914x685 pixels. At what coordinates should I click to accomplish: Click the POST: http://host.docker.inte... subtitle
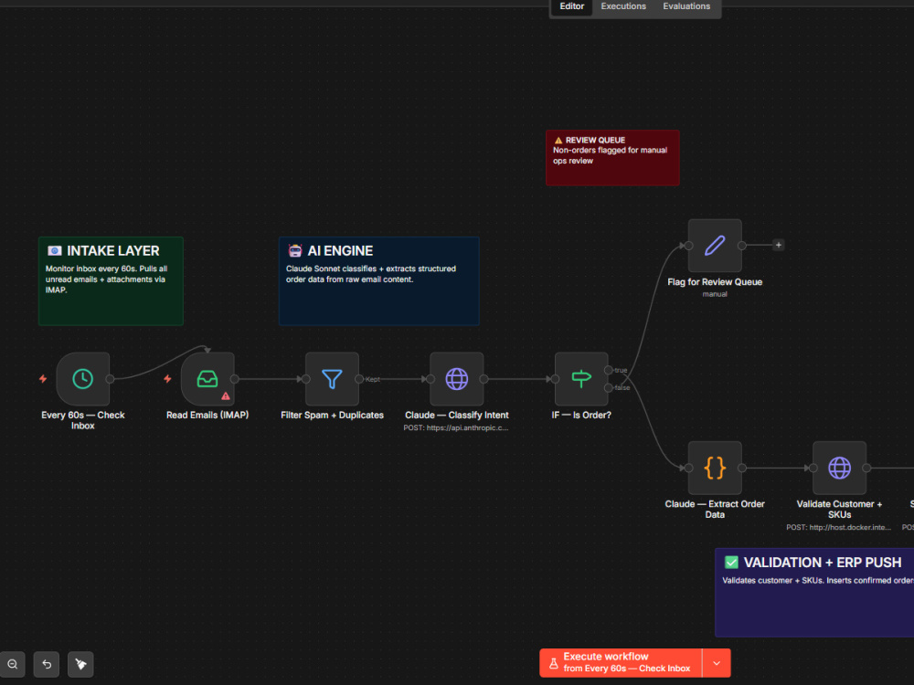839,528
